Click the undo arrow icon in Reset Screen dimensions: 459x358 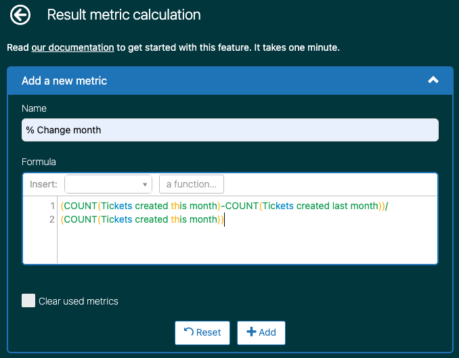tap(189, 332)
